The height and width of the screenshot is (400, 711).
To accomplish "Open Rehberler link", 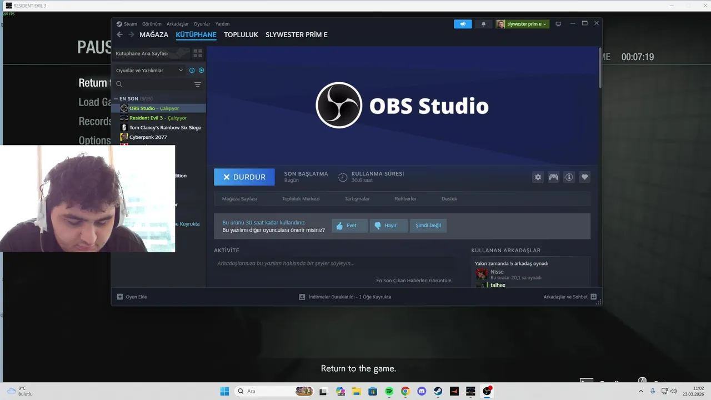I will coord(405,198).
